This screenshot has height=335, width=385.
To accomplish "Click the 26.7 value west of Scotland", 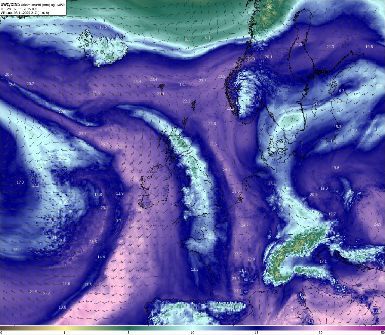I will (x=104, y=144).
